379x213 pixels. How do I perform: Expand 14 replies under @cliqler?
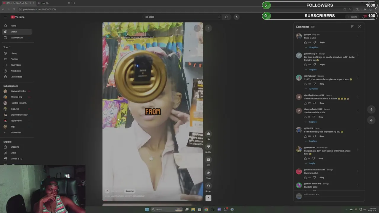tap(312, 47)
